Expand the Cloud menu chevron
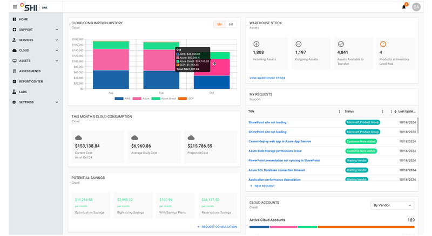 pos(57,50)
